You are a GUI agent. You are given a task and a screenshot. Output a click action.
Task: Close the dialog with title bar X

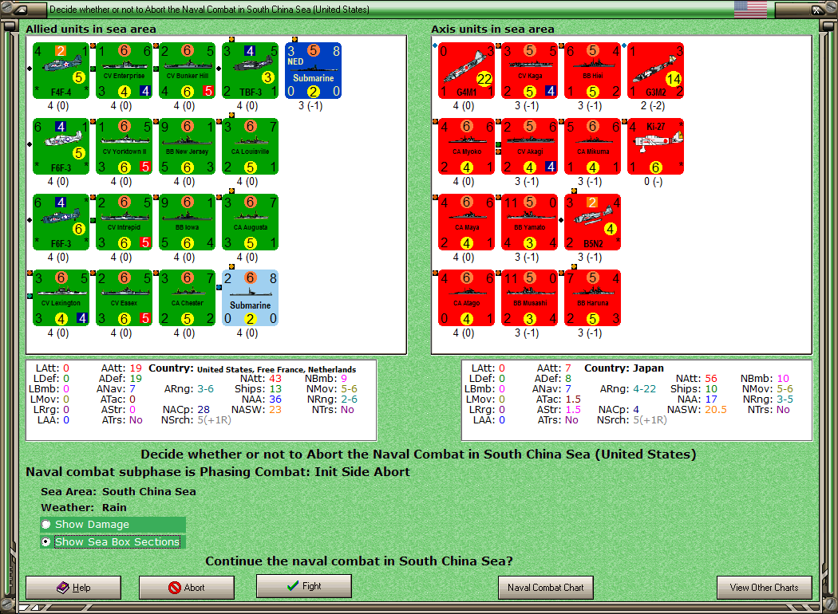click(816, 9)
